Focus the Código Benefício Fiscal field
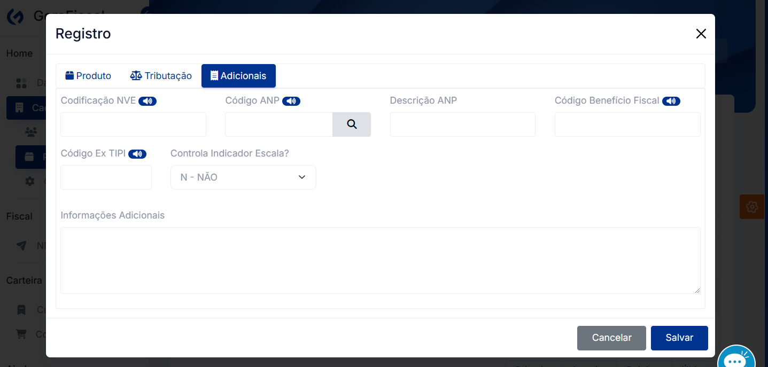Screen dimensions: 768x367 (x=627, y=124)
